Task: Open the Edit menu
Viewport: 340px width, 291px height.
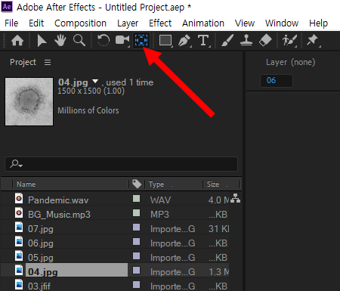Action: (x=36, y=23)
